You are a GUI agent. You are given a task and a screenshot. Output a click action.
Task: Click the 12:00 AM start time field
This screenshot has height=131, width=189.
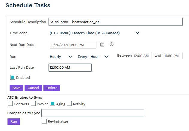(x=141, y=56)
